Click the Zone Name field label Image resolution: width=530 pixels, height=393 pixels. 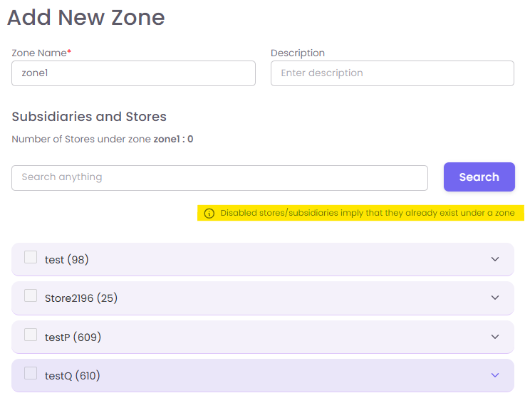pyautogui.click(x=41, y=53)
